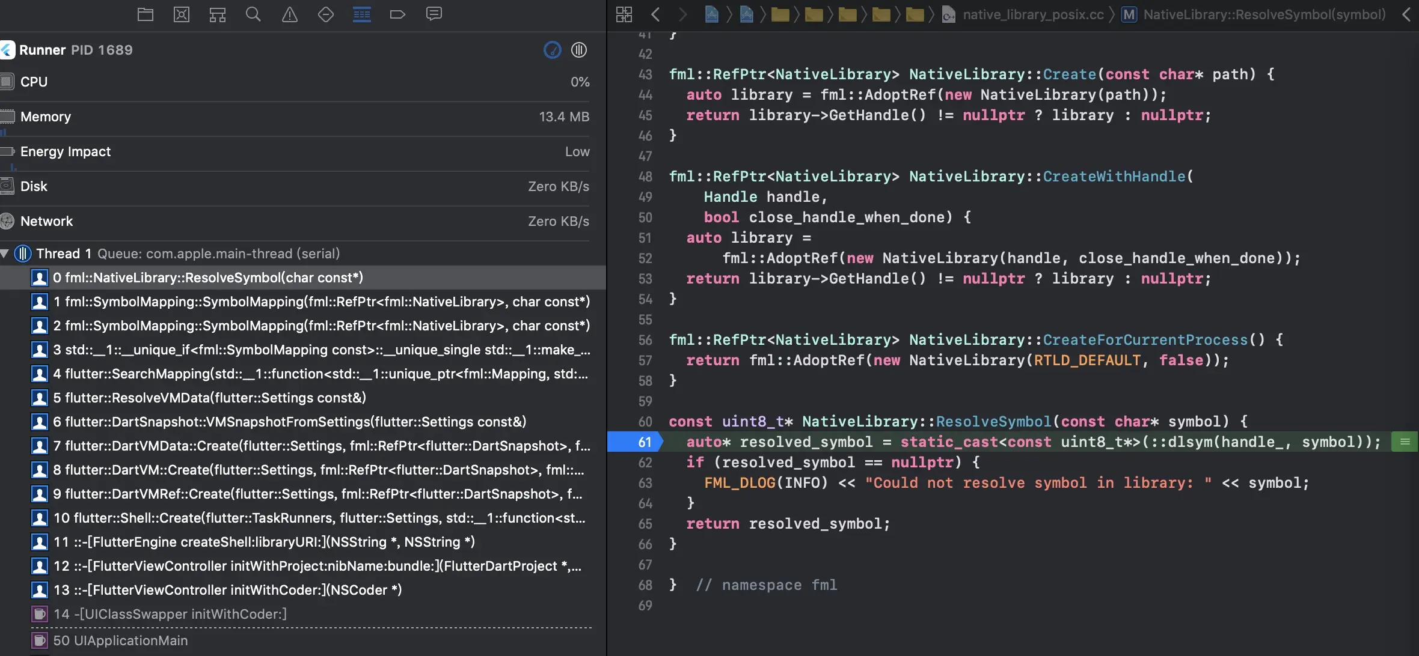Click the CPU gauge icon
Image resolution: width=1419 pixels, height=656 pixels.
tap(7, 82)
